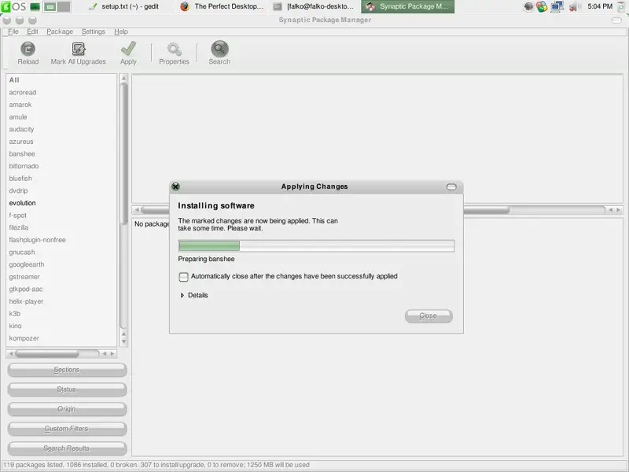
Task: Select 'banshee' in the list
Action: (61, 154)
